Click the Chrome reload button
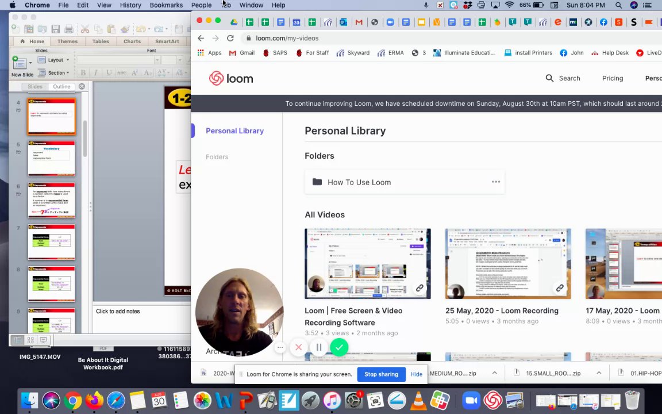The height and width of the screenshot is (414, 662). pos(230,38)
